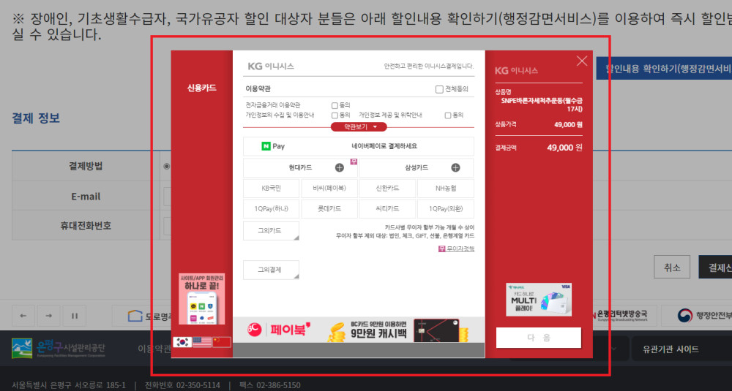This screenshot has height=391, width=732.
Task: Click the 은평구시설관리공단 footer logo
Action: pos(59,349)
